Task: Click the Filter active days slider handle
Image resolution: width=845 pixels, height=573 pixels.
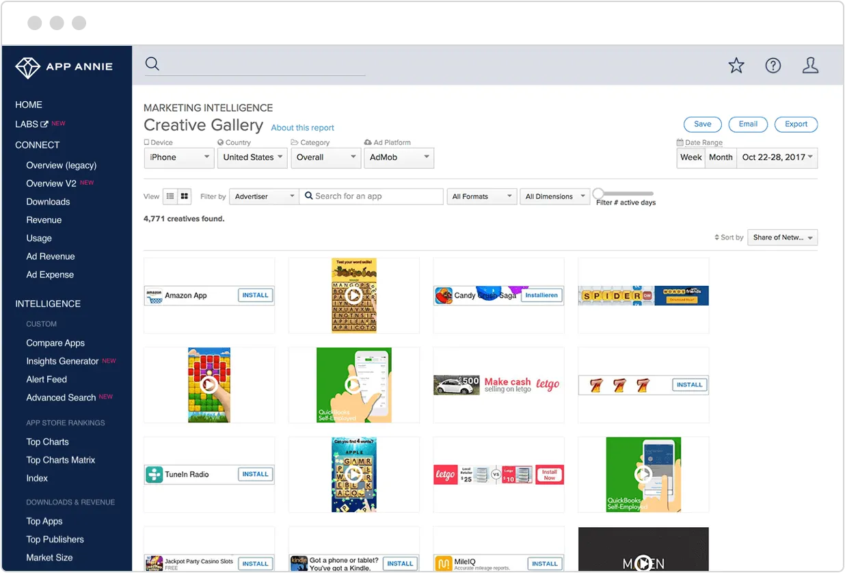Action: click(598, 194)
